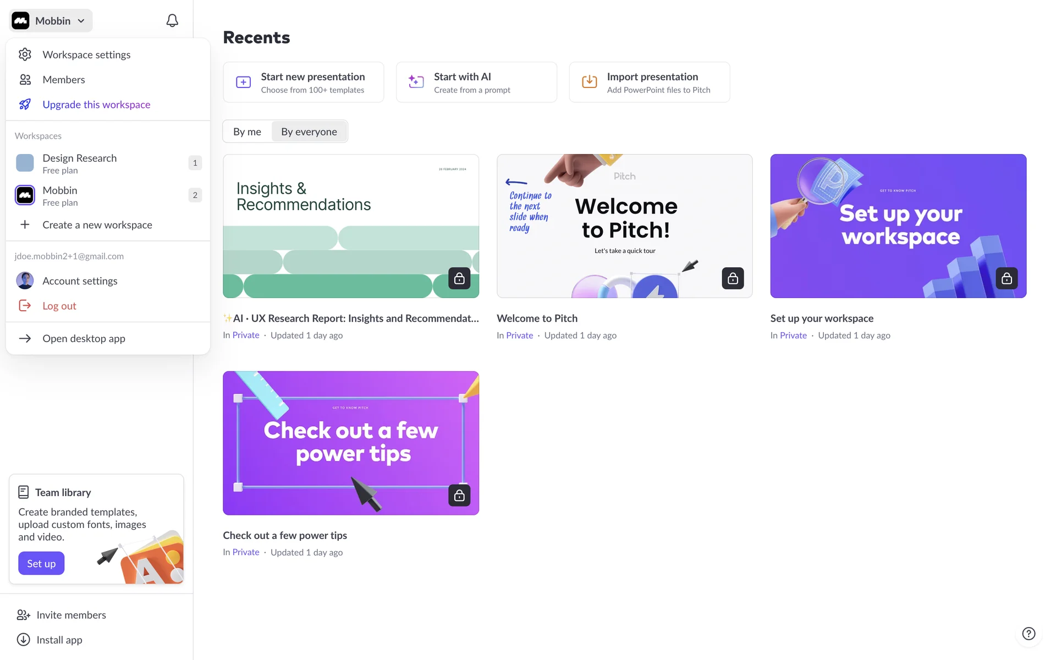
Task: Open Check out a few power tips thumbnail
Action: (x=350, y=443)
